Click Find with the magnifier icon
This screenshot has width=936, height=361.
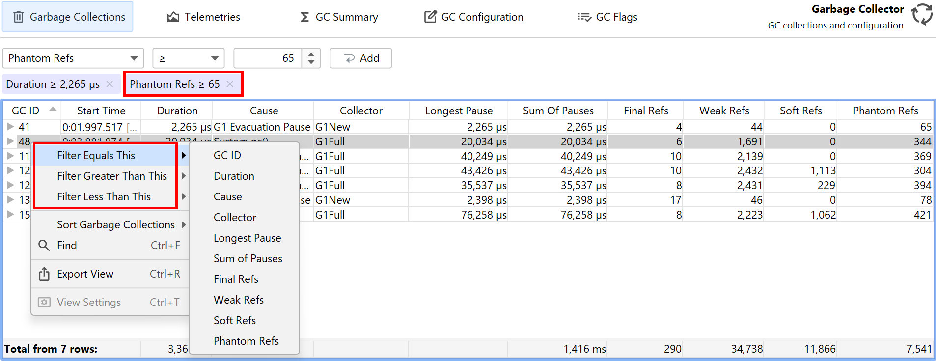67,245
